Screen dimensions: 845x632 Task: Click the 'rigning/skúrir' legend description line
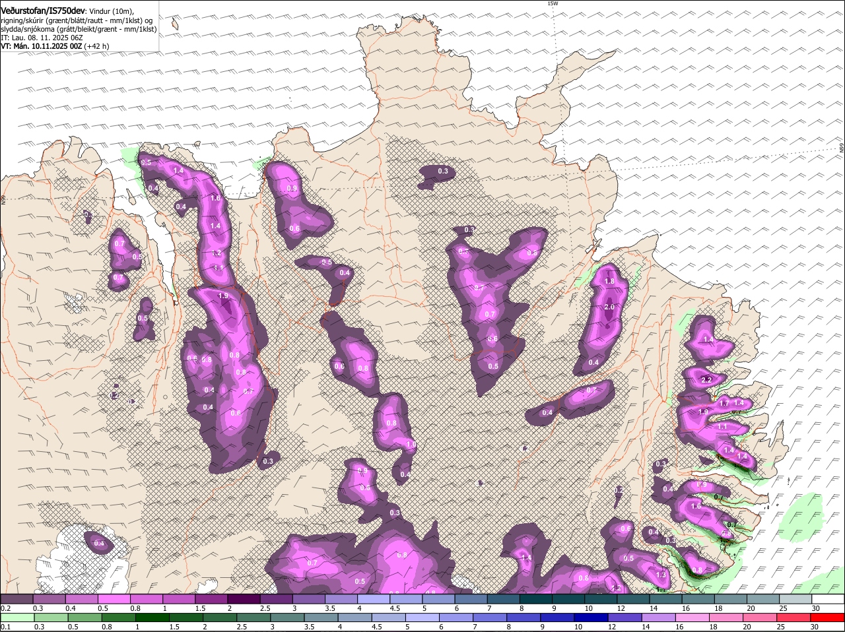pyautogui.click(x=77, y=20)
